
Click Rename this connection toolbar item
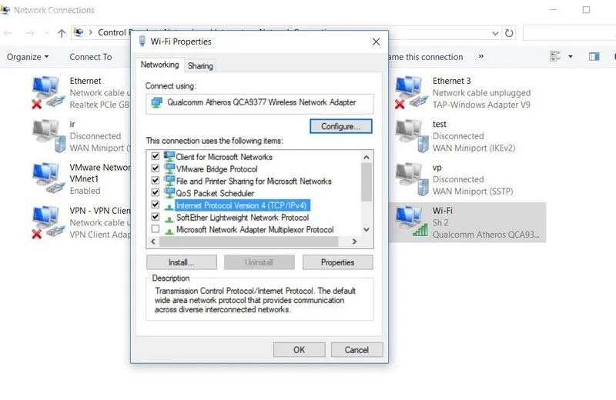tap(426, 57)
